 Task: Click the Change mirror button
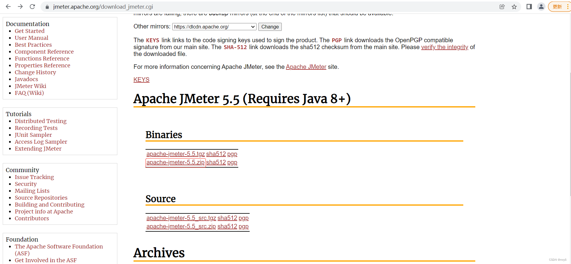pyautogui.click(x=270, y=27)
